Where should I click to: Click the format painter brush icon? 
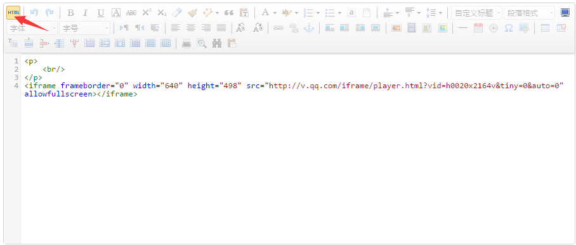pyautogui.click(x=192, y=13)
